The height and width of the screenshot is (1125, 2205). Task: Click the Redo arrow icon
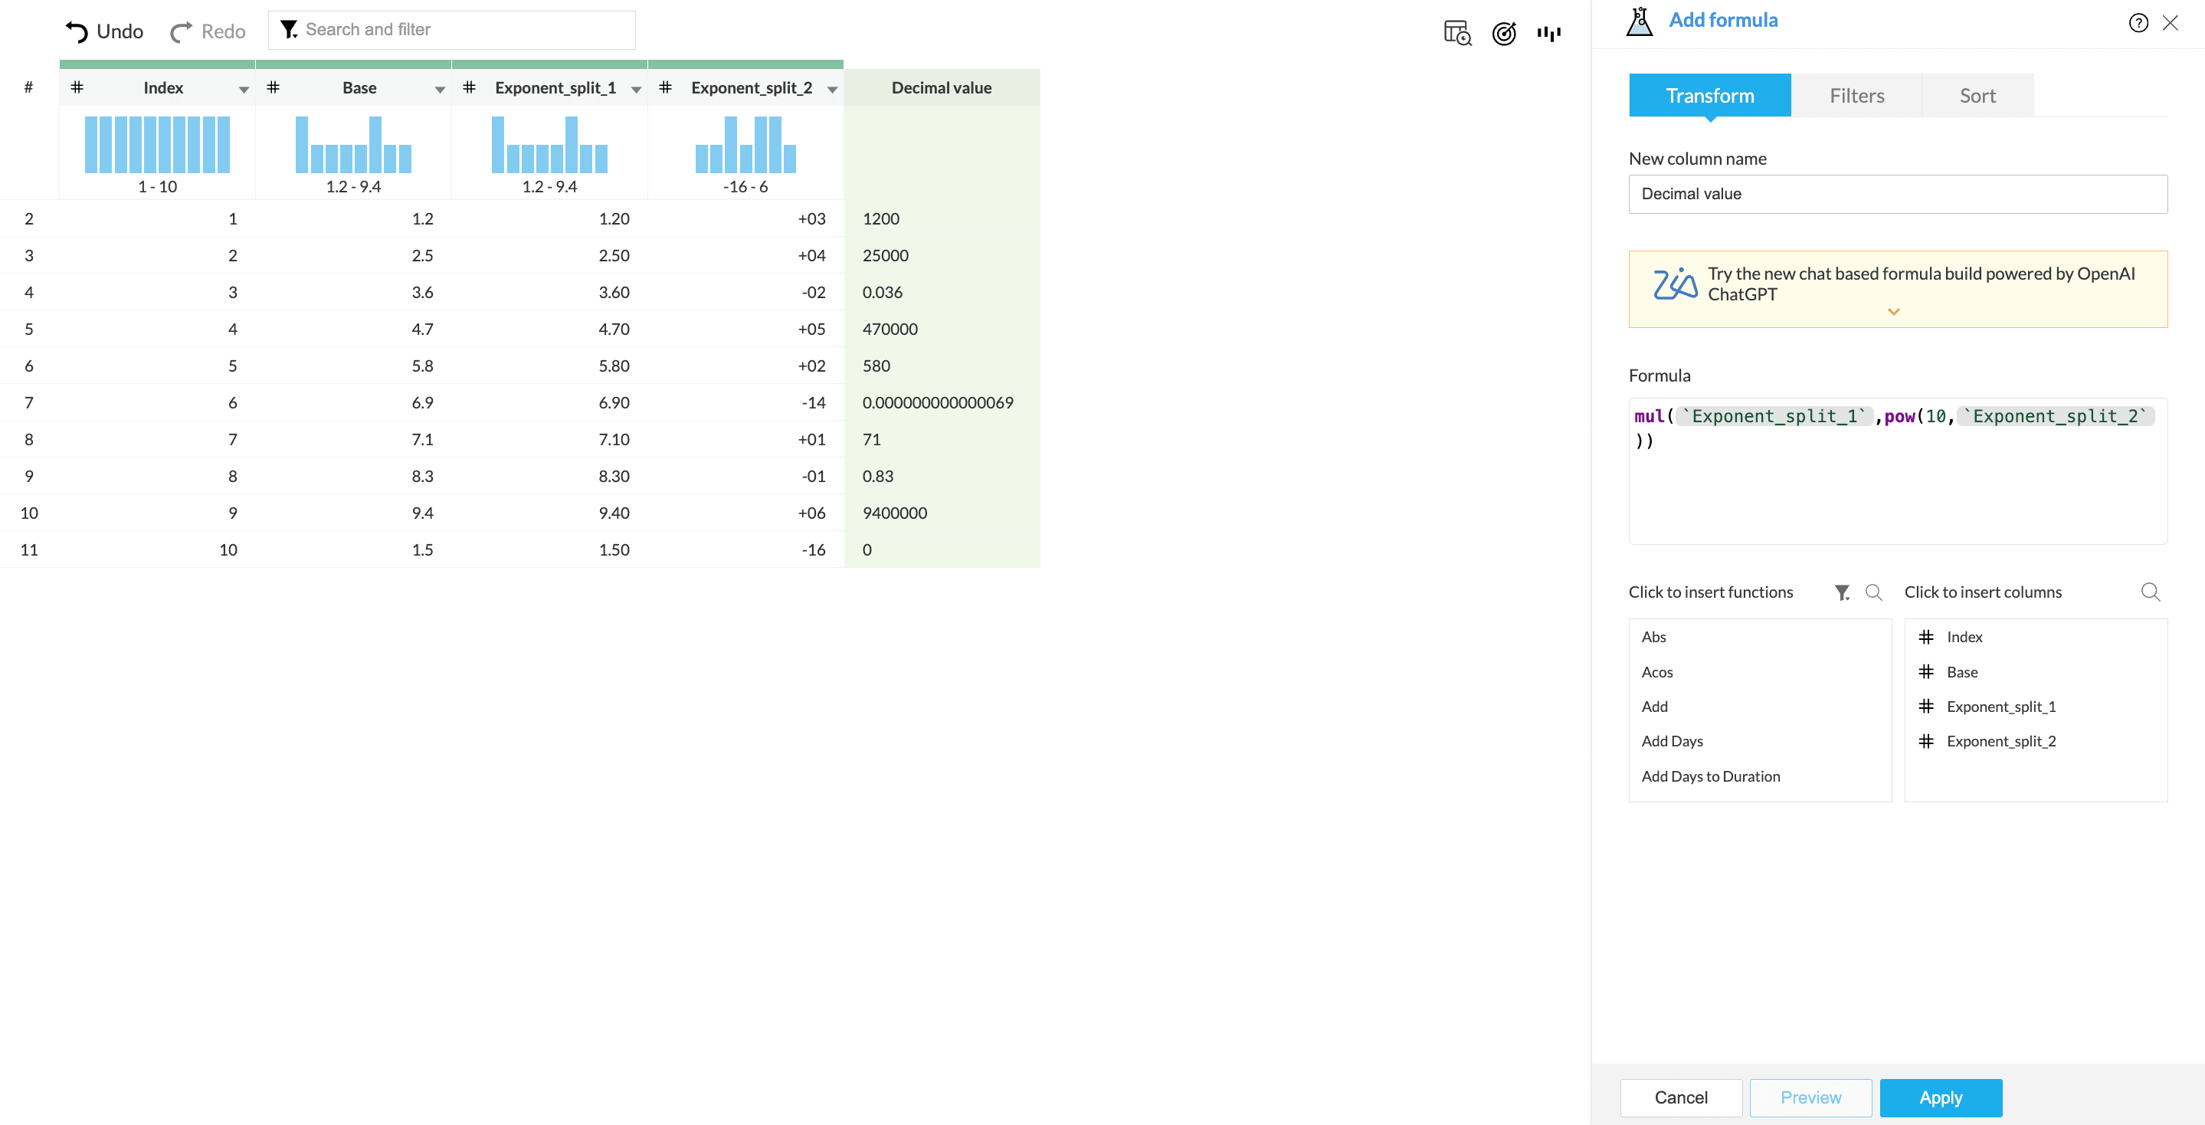point(181,31)
